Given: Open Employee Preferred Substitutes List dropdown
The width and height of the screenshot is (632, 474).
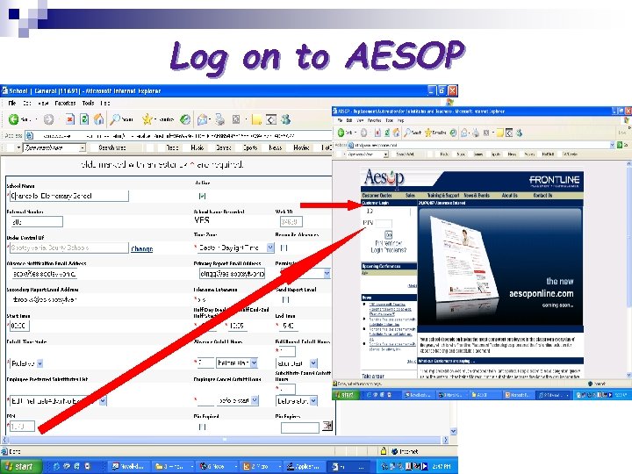Looking at the screenshot, I should (103, 400).
